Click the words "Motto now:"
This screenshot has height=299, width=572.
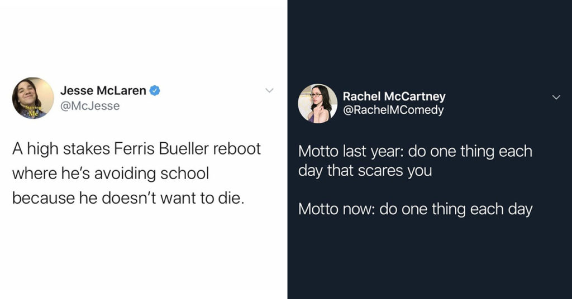click(x=336, y=209)
